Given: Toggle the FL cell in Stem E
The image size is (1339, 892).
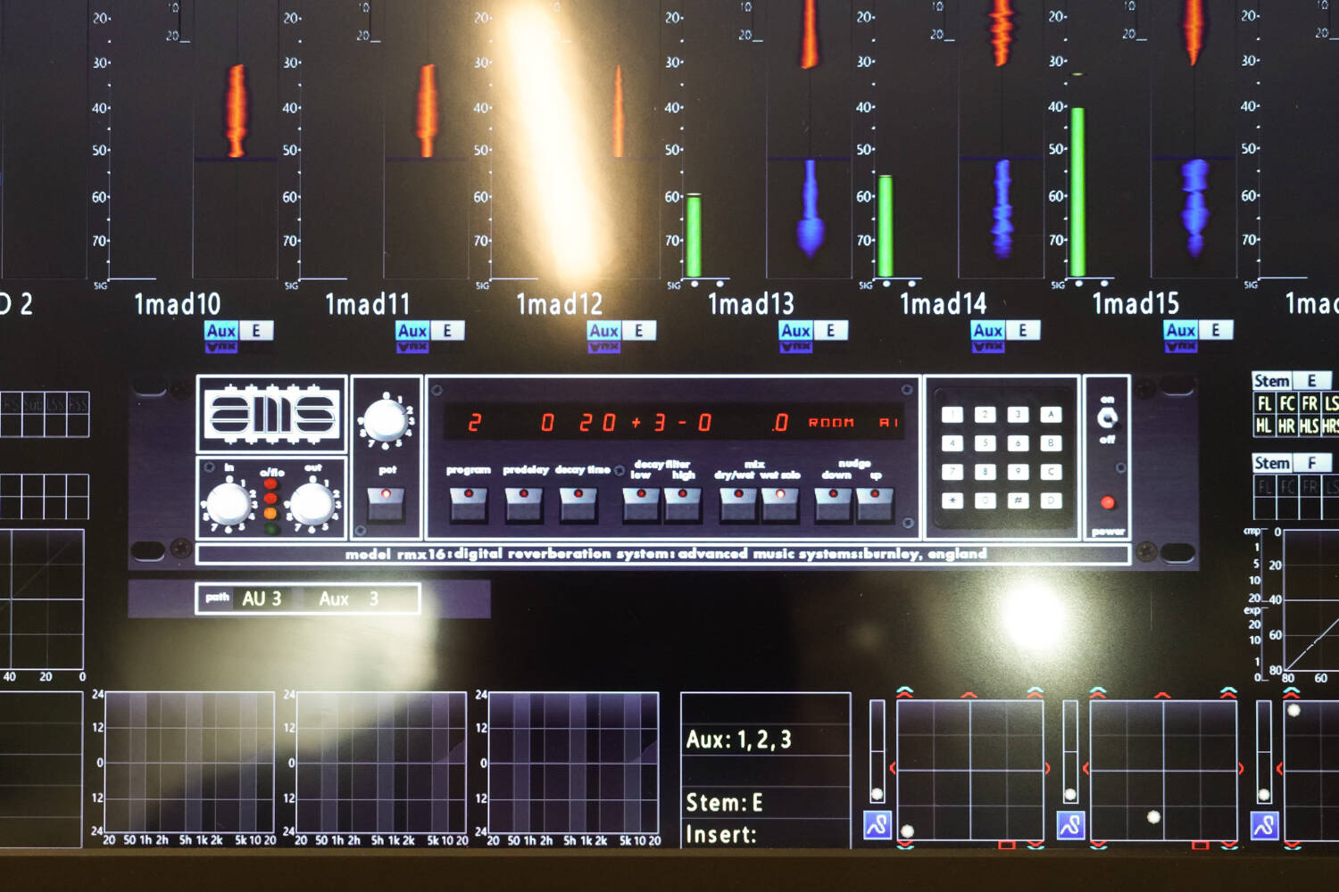Looking at the screenshot, I should [1265, 404].
